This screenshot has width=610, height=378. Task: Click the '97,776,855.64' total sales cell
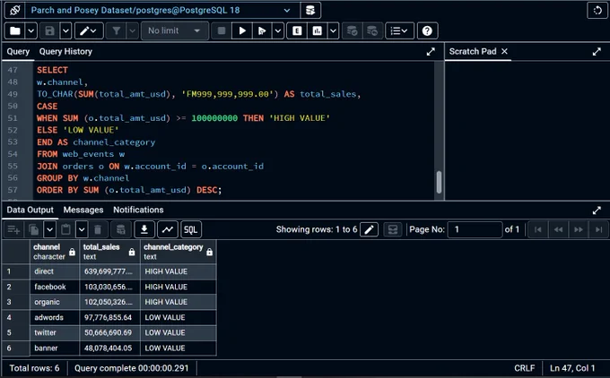tap(109, 317)
